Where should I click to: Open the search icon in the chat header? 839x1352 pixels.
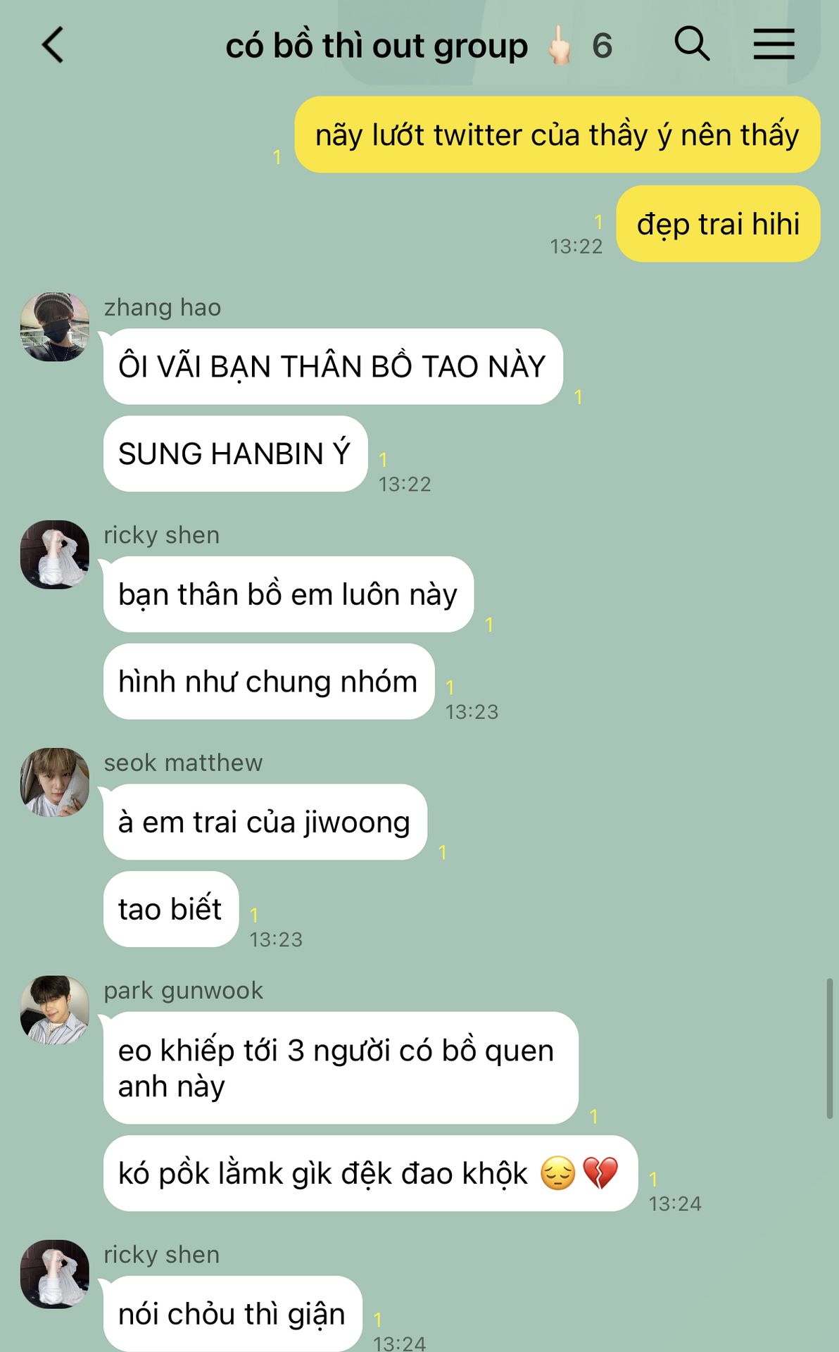[x=692, y=44]
